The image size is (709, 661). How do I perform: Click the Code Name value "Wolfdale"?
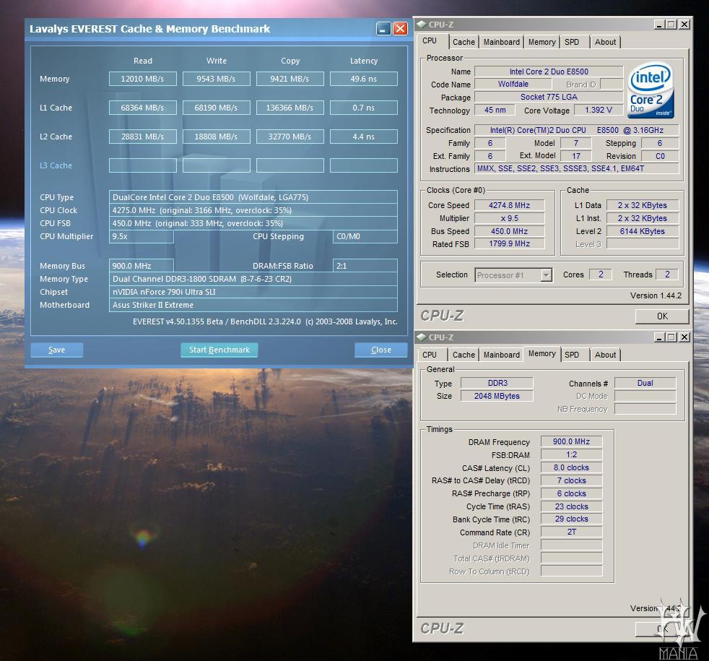click(x=513, y=84)
